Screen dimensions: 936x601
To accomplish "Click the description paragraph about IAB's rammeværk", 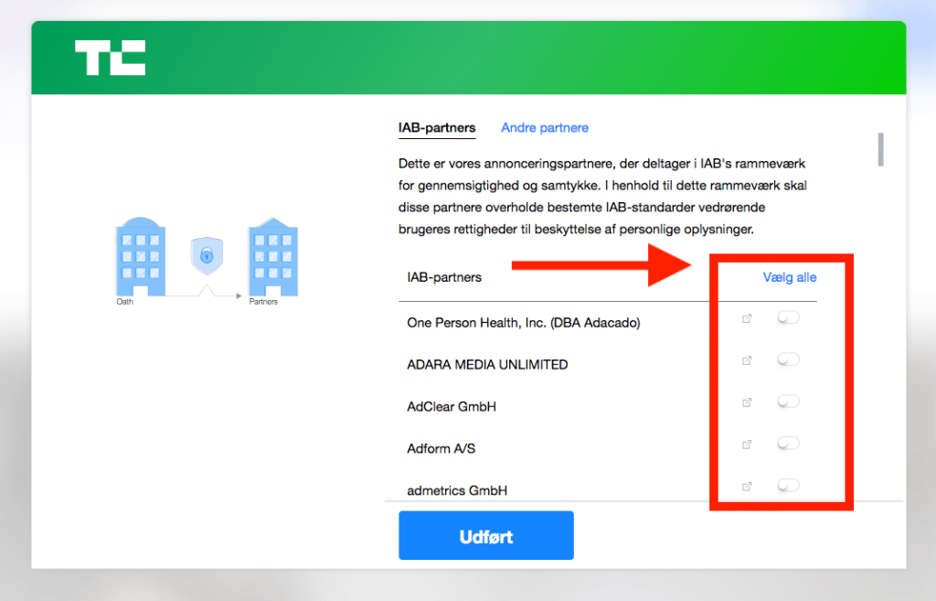I will point(602,197).
